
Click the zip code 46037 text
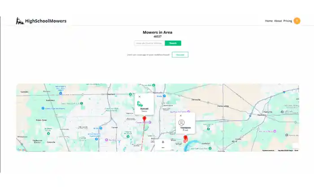pos(157,36)
